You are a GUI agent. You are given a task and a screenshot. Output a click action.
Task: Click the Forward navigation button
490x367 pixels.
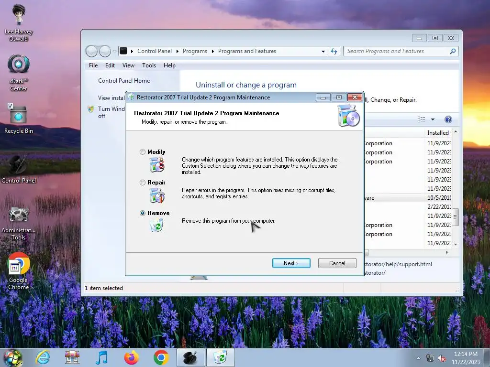pyautogui.click(x=105, y=51)
